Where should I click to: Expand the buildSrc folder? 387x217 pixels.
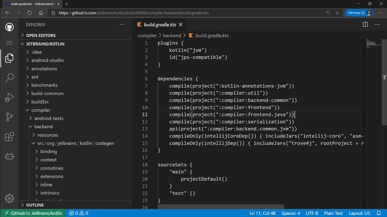pyautogui.click(x=76, y=102)
